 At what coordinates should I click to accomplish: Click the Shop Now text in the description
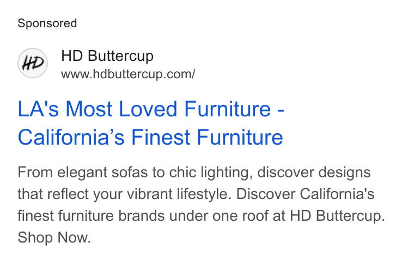[54, 237]
